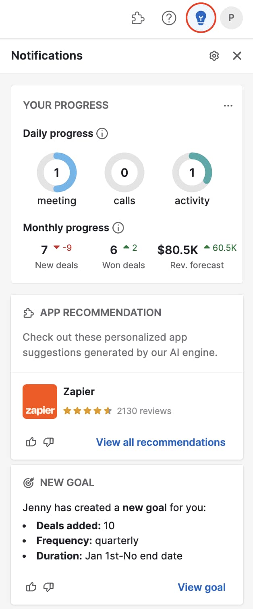Screen dimensions: 253x609
Task: Click the Zapier star rating
Action: 87,410
